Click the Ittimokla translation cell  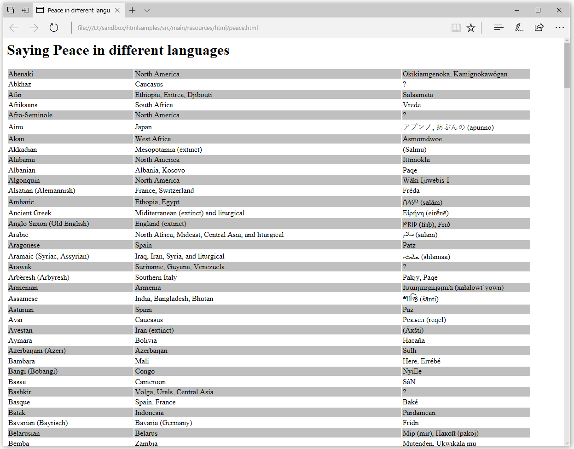[x=466, y=160]
